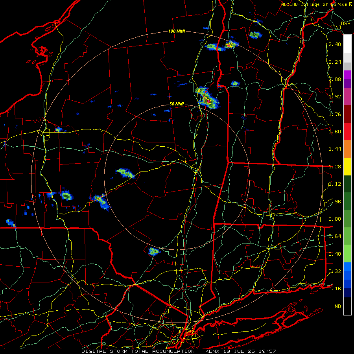Click the ND legend label

(x=338, y=306)
